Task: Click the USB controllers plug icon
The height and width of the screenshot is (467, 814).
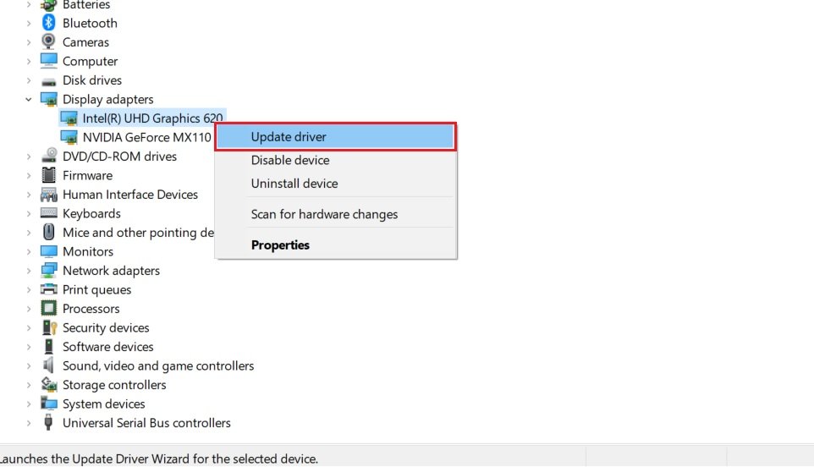Action: point(48,422)
